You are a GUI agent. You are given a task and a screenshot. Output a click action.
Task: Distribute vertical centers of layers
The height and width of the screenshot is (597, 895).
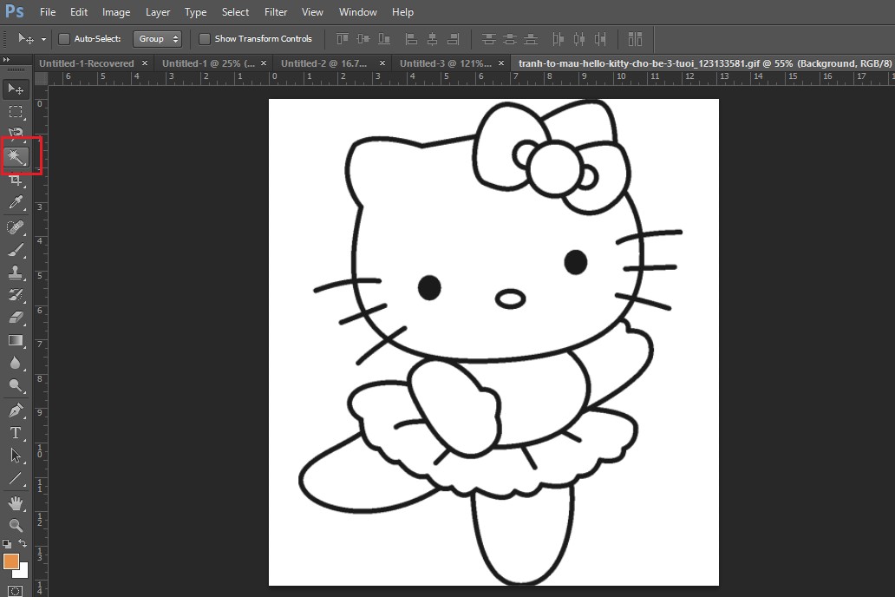[x=510, y=39]
